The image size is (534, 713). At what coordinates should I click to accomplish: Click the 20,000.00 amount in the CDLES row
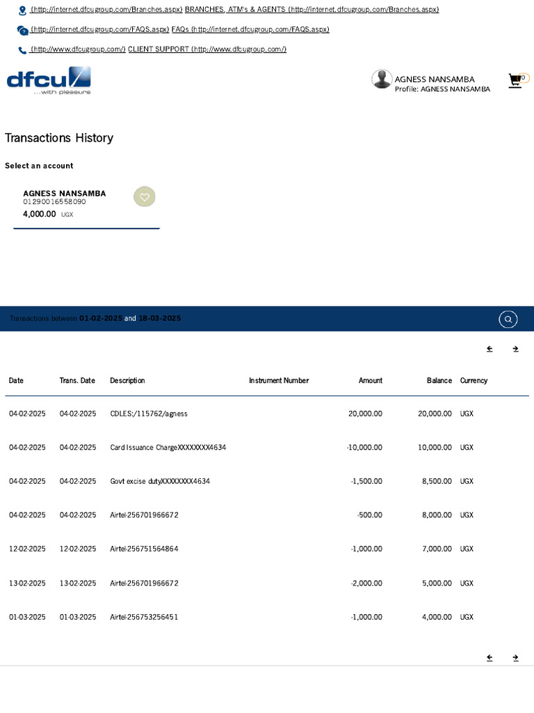click(365, 414)
